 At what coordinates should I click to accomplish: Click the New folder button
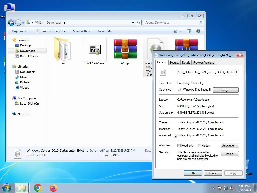coord(105,31)
